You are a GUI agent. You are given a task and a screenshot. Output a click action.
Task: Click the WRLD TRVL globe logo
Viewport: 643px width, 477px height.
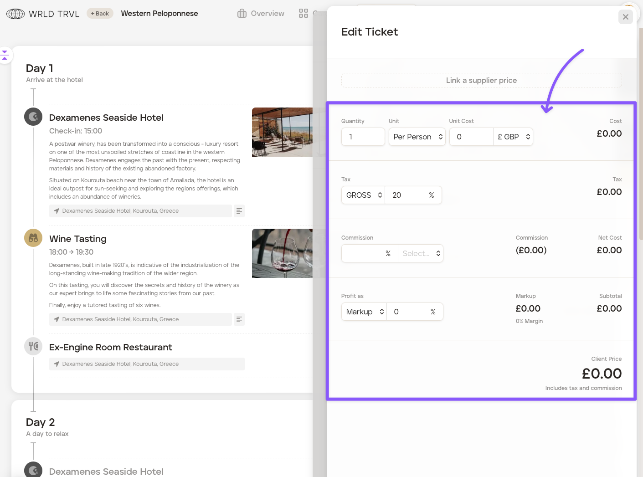[x=15, y=14]
